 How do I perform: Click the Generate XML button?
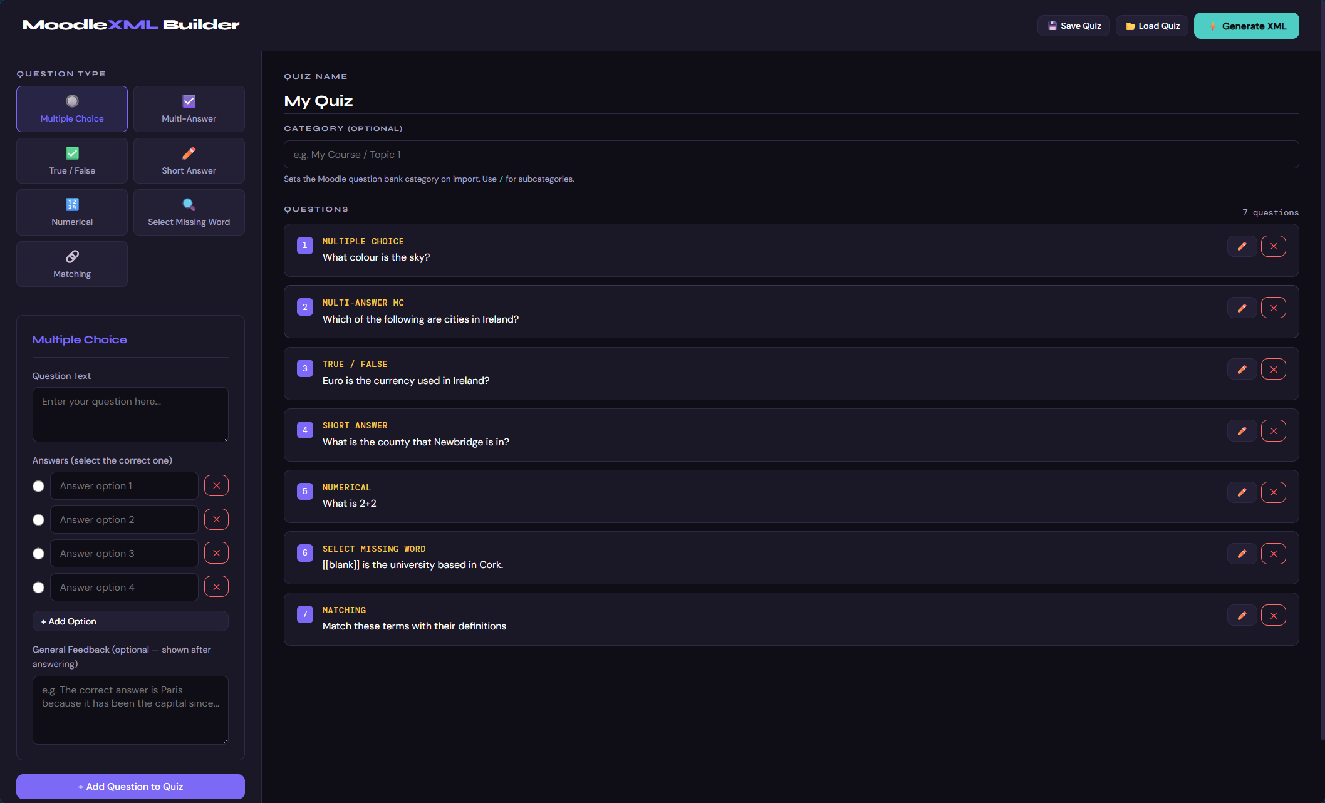(1246, 26)
